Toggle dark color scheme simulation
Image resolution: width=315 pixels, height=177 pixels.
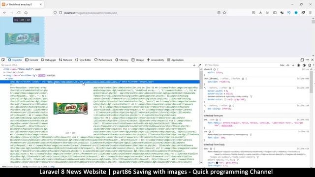[x=304, y=65]
